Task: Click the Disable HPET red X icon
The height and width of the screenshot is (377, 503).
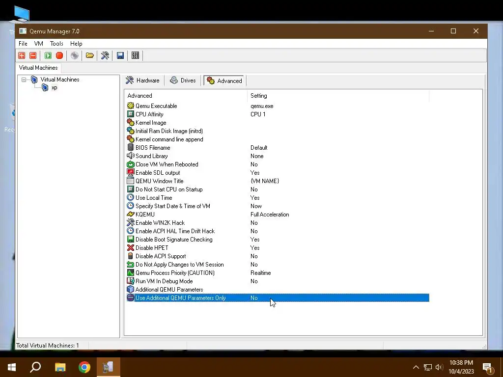Action: 131,247
